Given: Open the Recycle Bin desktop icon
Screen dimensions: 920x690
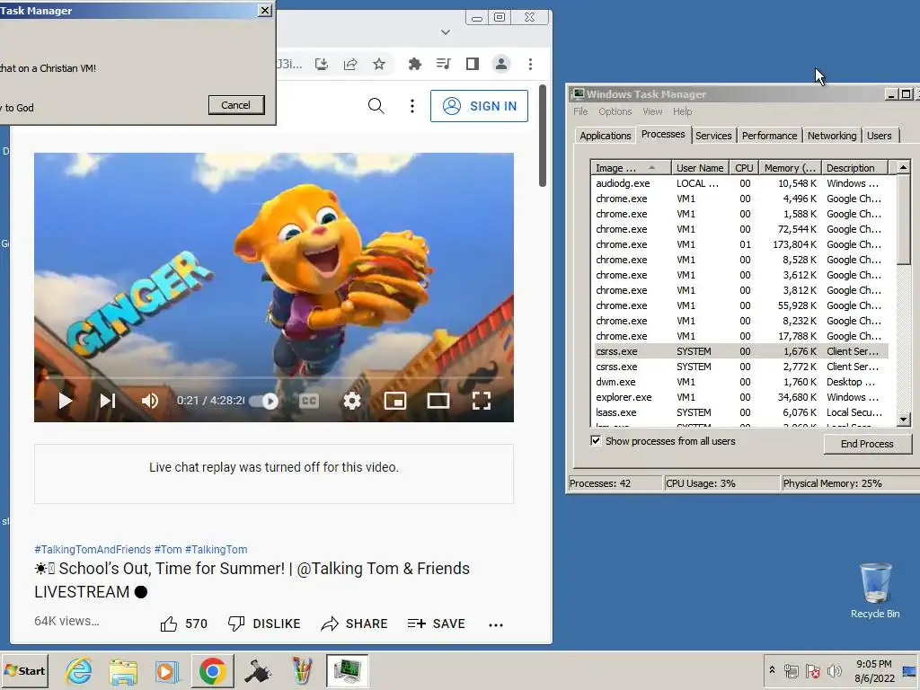Looking at the screenshot, I should [875, 590].
